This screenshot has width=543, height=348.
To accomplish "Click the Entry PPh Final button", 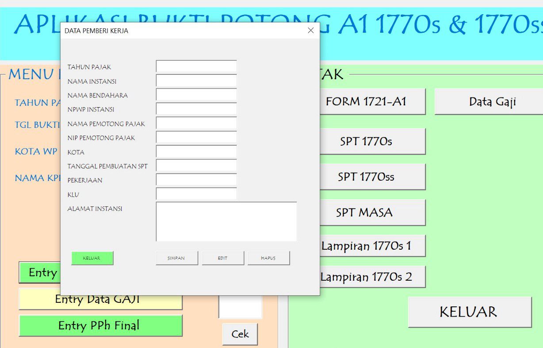I will (100, 326).
